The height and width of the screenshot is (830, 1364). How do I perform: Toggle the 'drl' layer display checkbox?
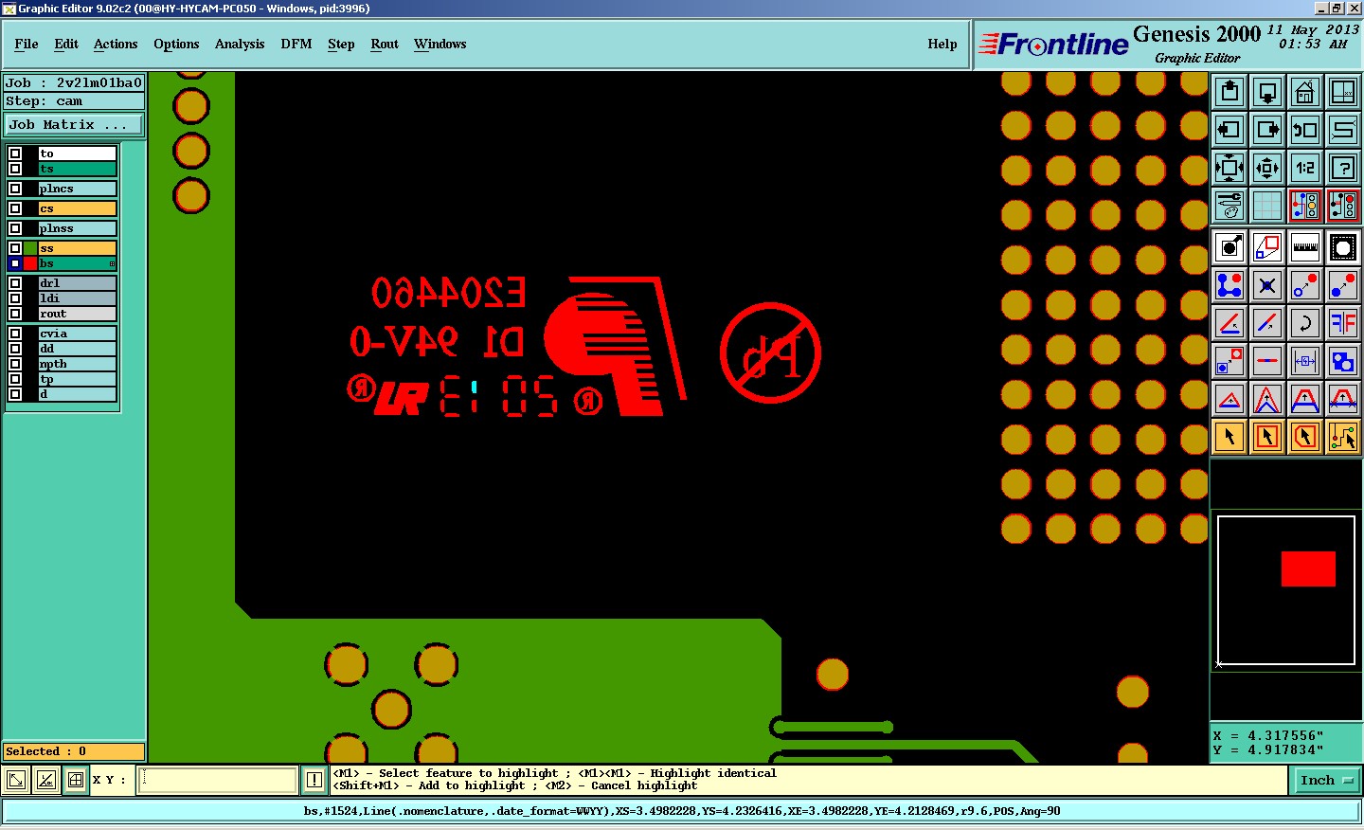click(15, 283)
